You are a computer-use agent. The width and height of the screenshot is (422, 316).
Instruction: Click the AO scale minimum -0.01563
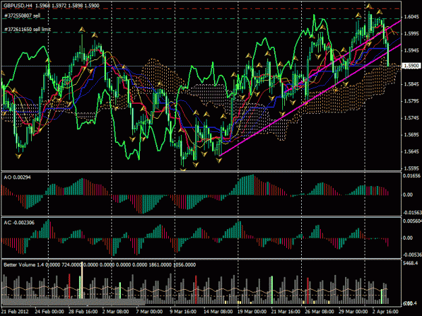coord(412,213)
